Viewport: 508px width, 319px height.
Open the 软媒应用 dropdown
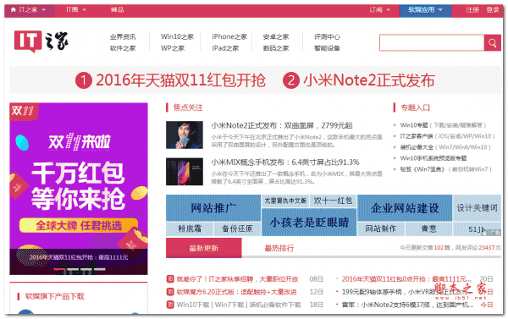425,10
